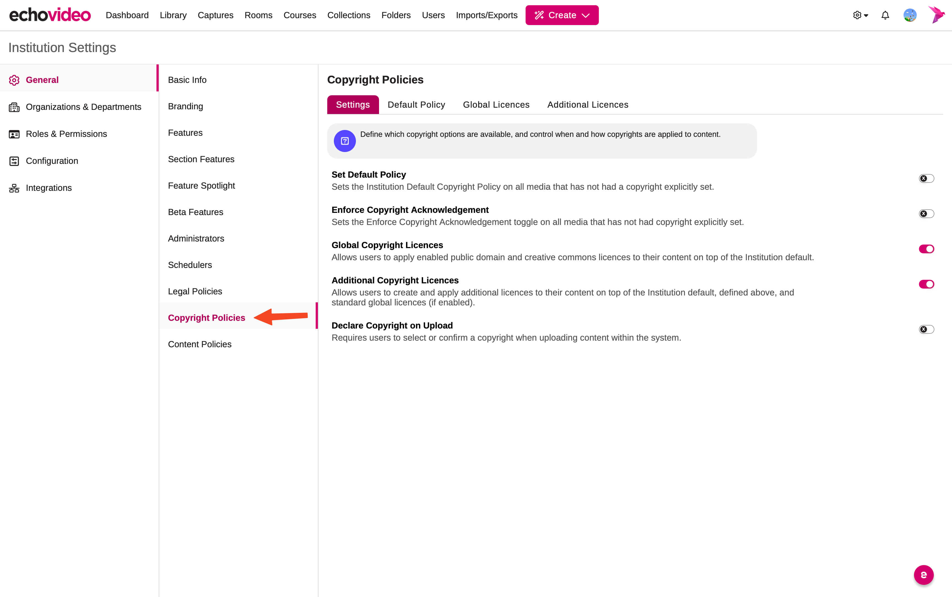
Task: Open Administrators settings page
Action: pos(238,238)
